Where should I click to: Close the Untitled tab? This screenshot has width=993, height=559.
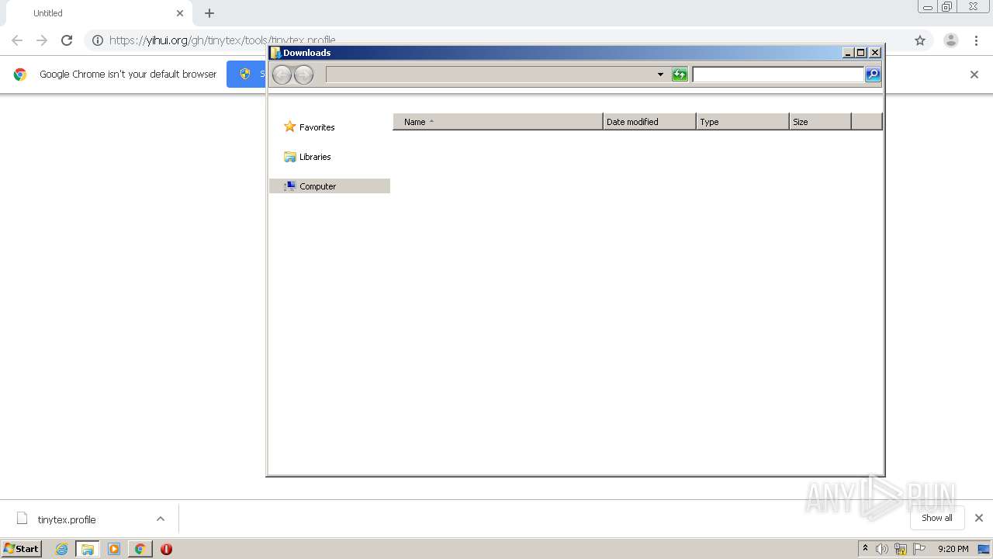pyautogui.click(x=180, y=13)
